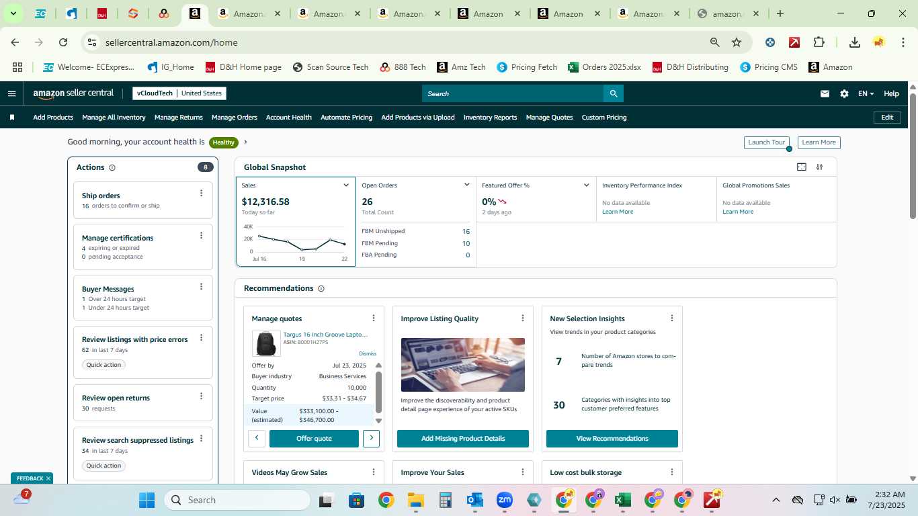918x516 pixels.
Task: Open browser downloads icon
Action: click(x=855, y=42)
